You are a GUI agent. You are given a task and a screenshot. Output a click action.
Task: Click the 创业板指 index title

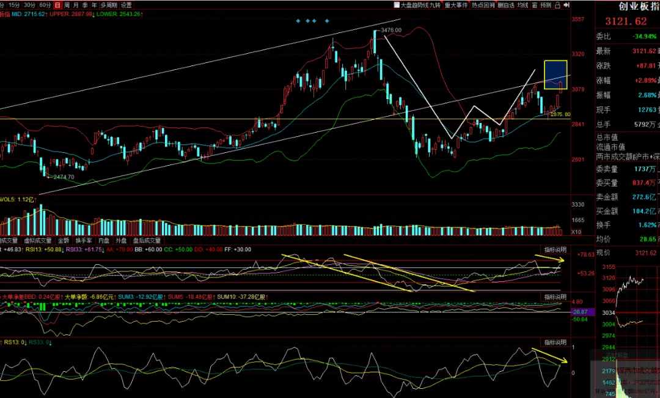pyautogui.click(x=639, y=6)
